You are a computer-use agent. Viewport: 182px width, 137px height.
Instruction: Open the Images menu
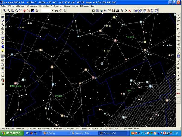[75, 6]
